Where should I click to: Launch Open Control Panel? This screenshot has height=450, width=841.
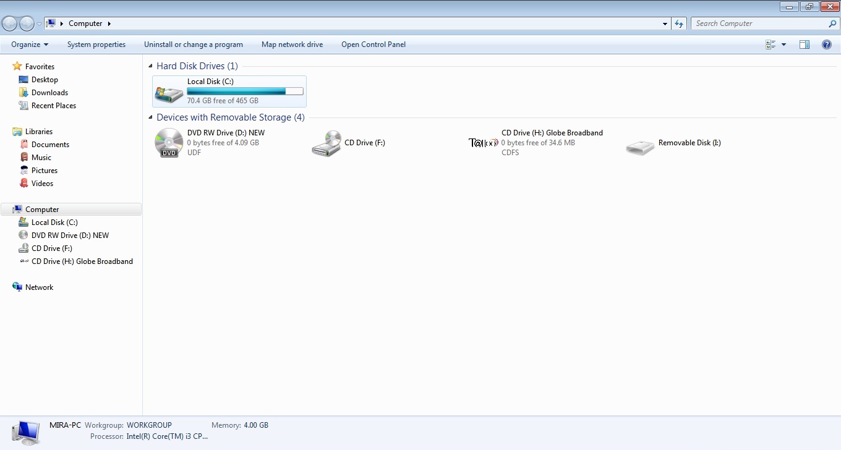tap(374, 45)
